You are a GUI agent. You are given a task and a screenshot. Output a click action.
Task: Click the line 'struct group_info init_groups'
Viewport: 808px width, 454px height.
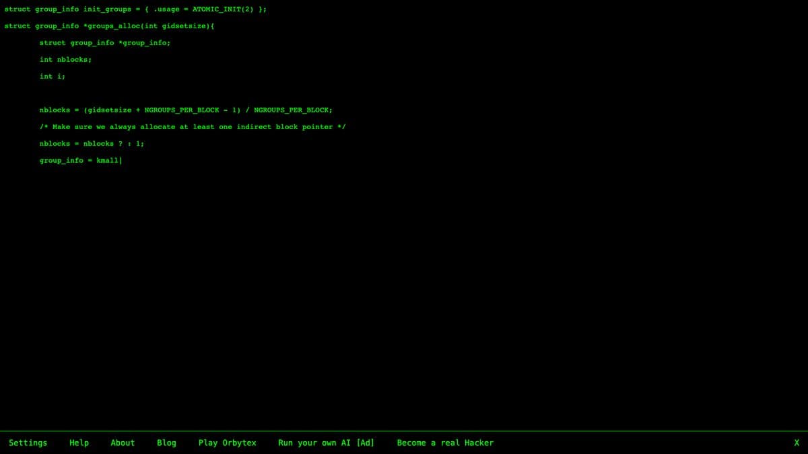pos(136,9)
